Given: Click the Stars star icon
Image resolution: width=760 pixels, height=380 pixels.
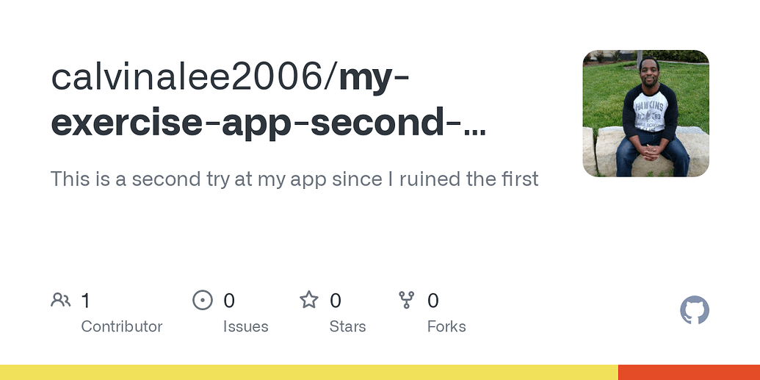Looking at the screenshot, I should 308,300.
